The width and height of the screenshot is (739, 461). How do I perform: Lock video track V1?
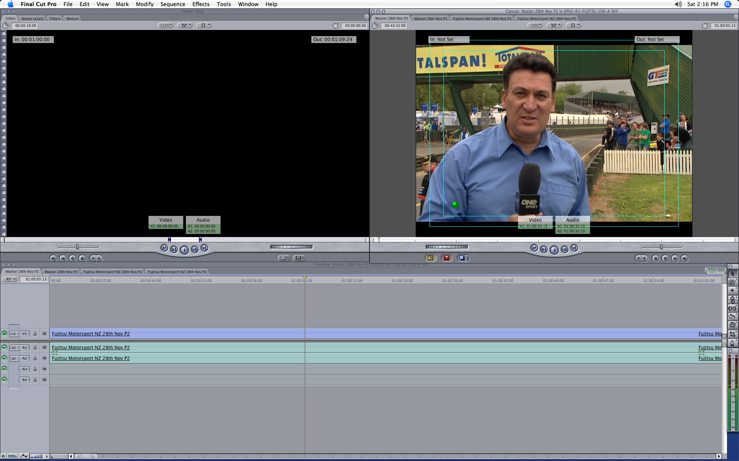click(x=35, y=334)
